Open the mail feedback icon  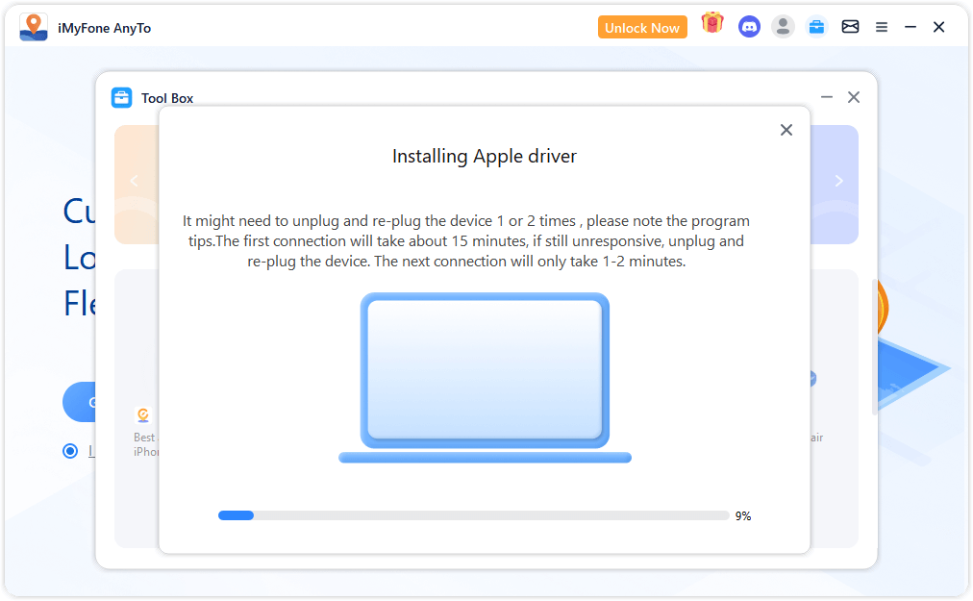(x=850, y=27)
